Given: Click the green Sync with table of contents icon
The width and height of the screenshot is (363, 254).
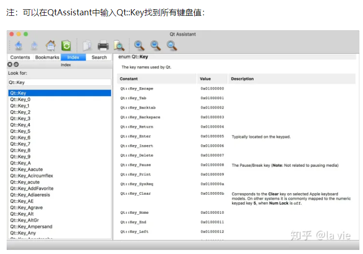Looking at the screenshot, I should (x=66, y=45).
